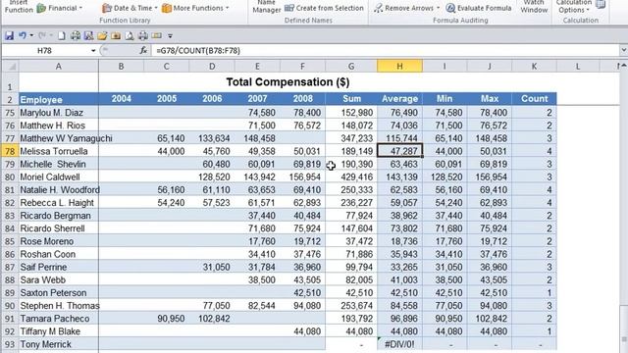Image resolution: width=628 pixels, height=353 pixels.
Task: Click the Calculate Now icon beside Calculation Options
Action: point(601,4)
